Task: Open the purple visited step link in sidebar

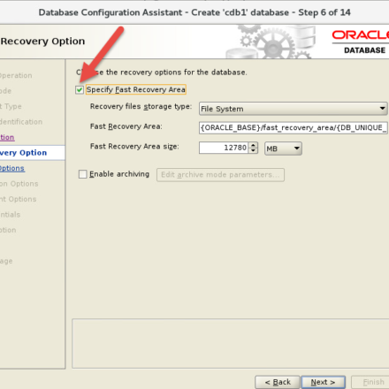Action: [x=7, y=137]
